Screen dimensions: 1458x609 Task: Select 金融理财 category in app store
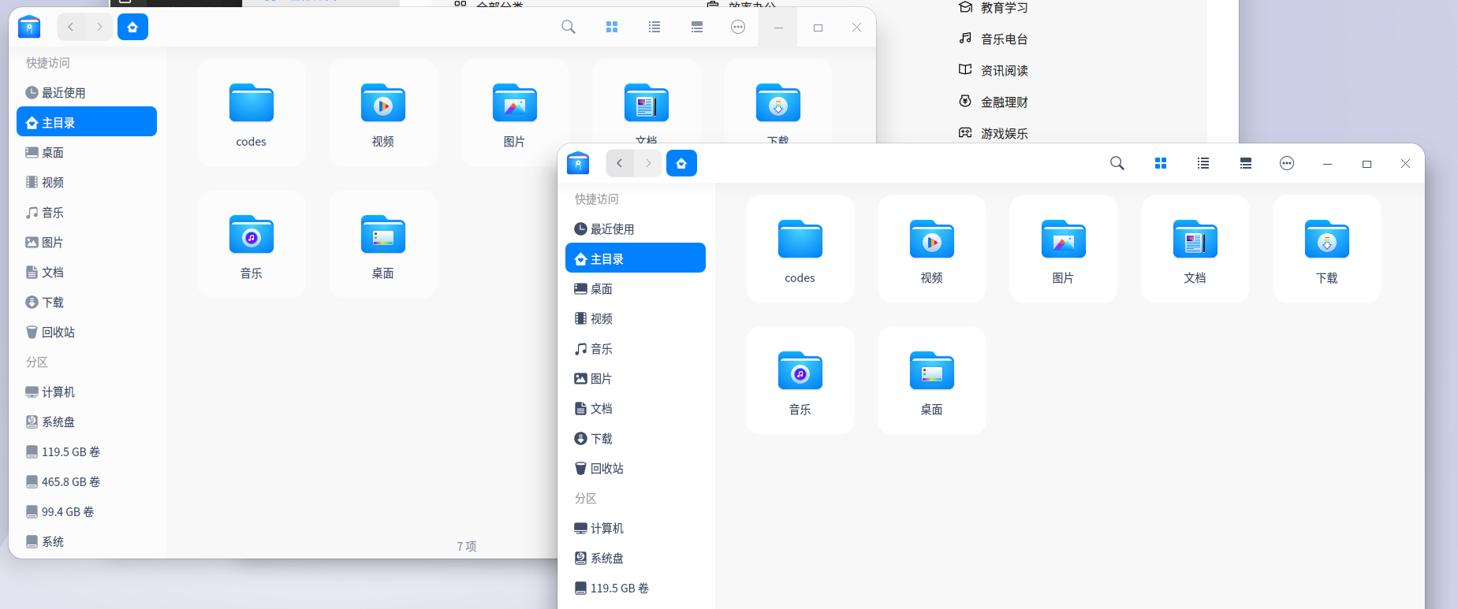point(993,102)
